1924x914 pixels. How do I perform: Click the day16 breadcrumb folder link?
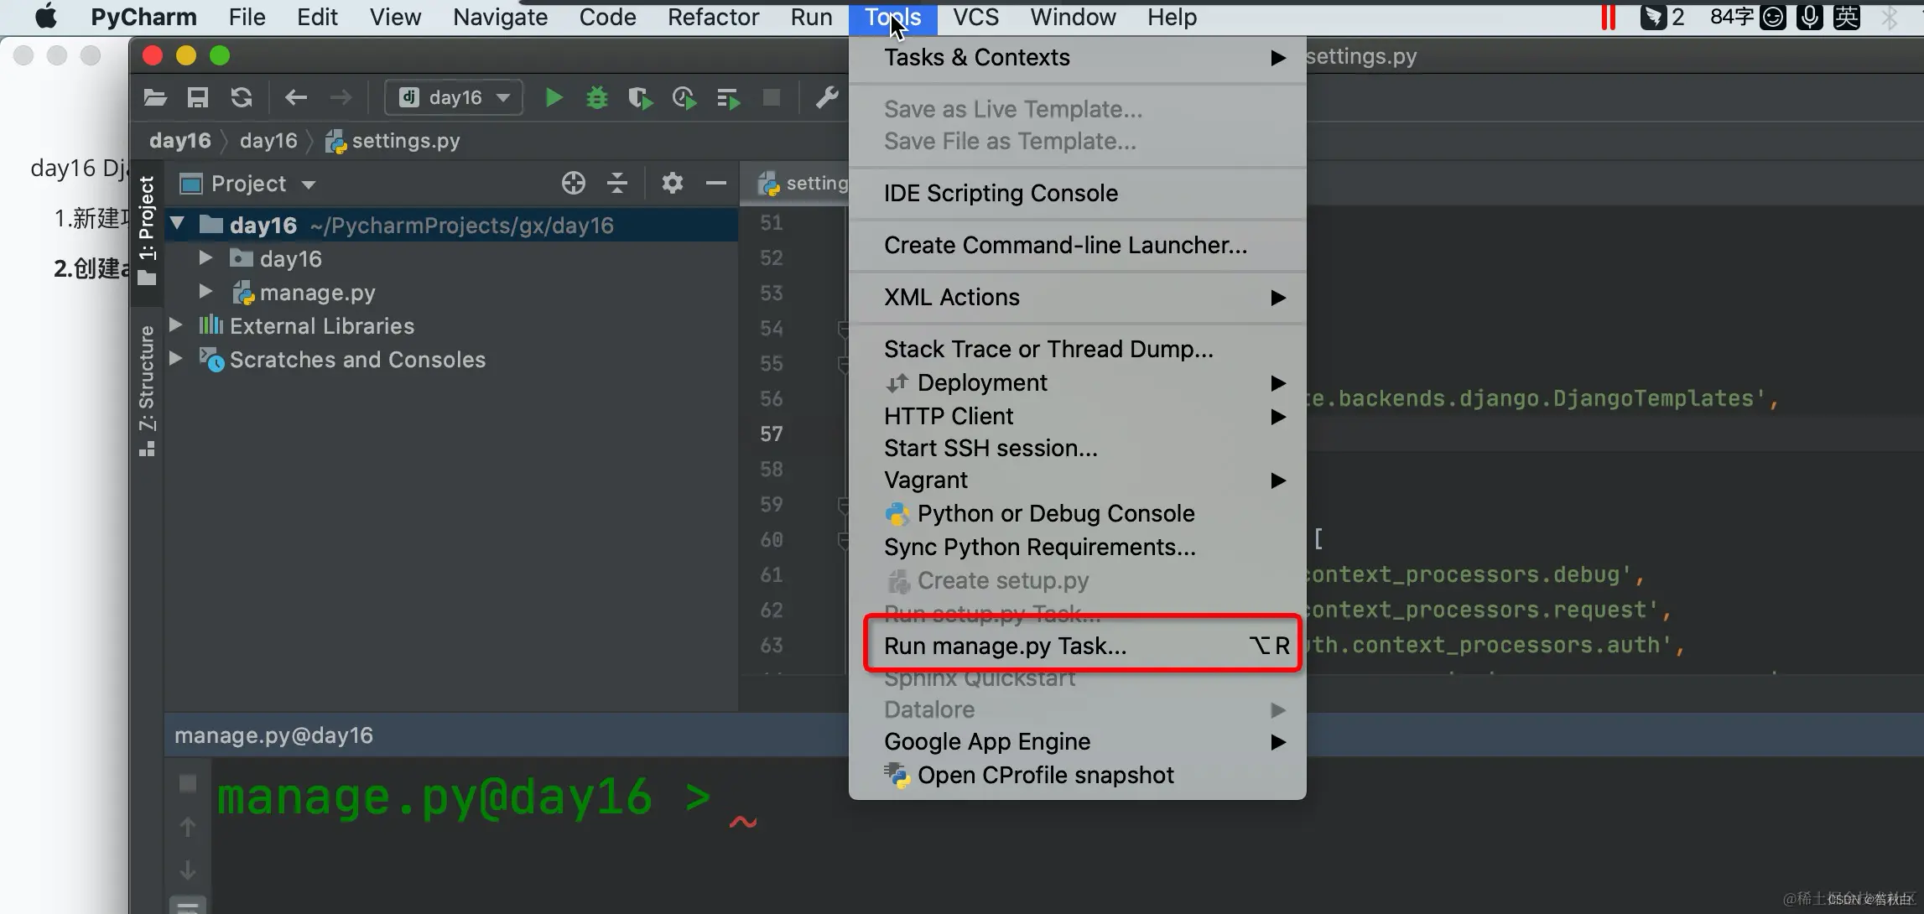(x=268, y=141)
